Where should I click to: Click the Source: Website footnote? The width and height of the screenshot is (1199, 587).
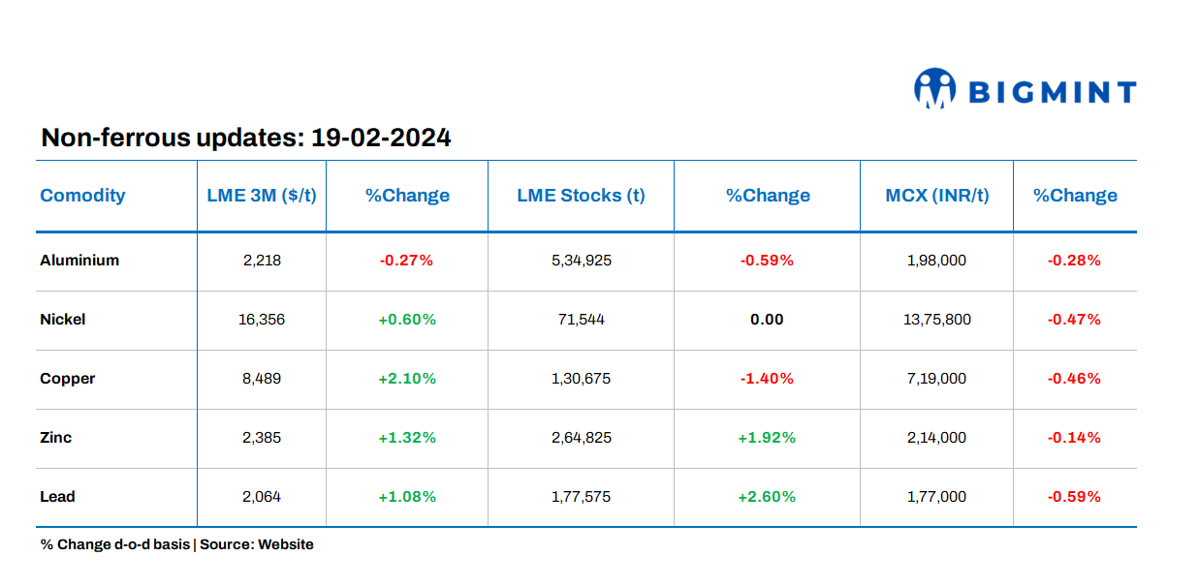pyautogui.click(x=257, y=544)
